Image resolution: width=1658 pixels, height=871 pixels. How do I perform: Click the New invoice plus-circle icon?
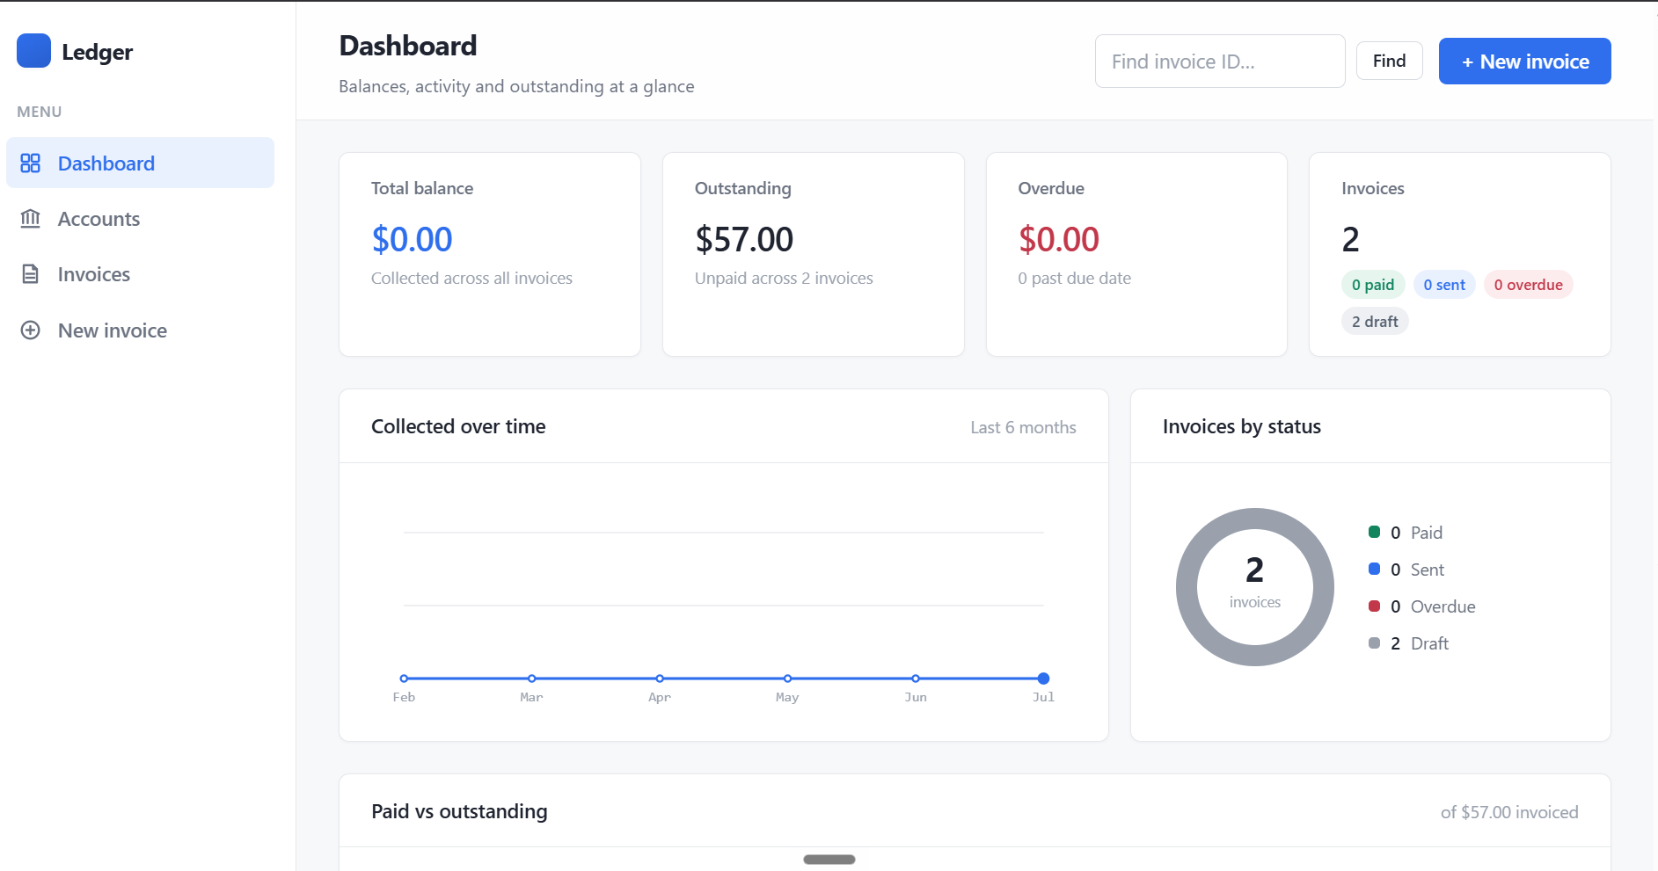(x=31, y=330)
